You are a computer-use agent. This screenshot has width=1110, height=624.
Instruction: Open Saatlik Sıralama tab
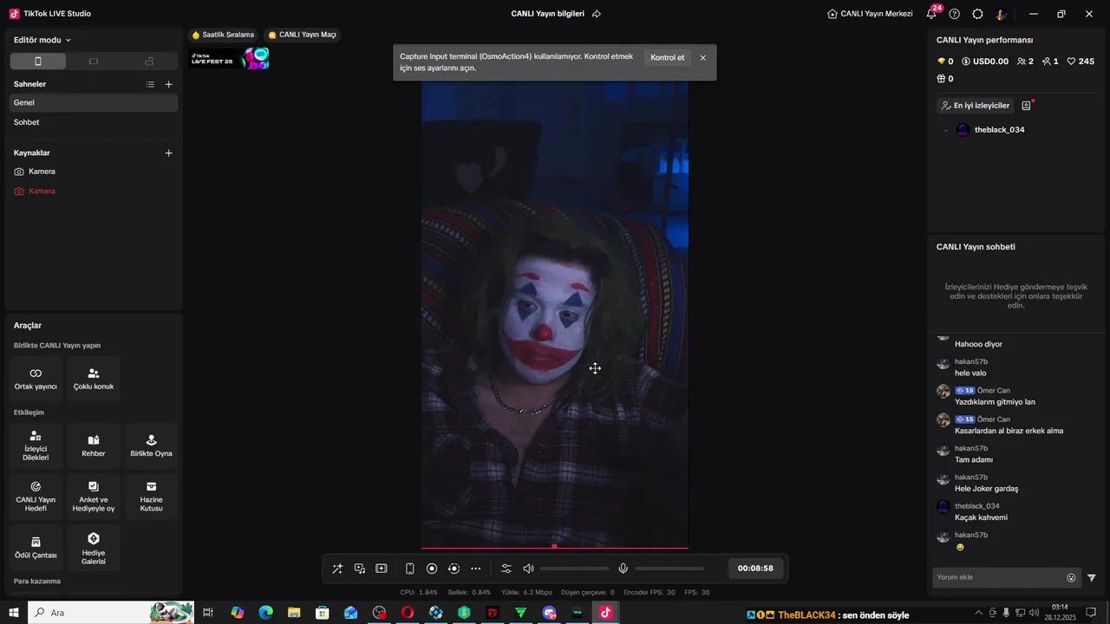223,35
